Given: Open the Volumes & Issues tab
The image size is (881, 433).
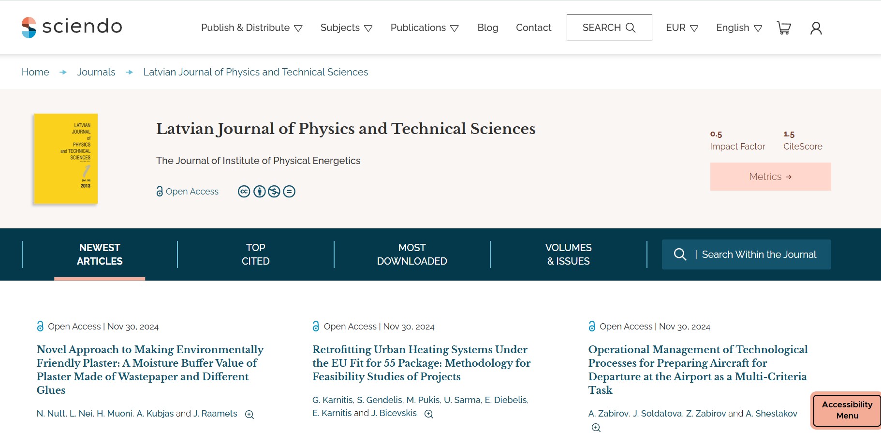Looking at the screenshot, I should click(x=568, y=254).
